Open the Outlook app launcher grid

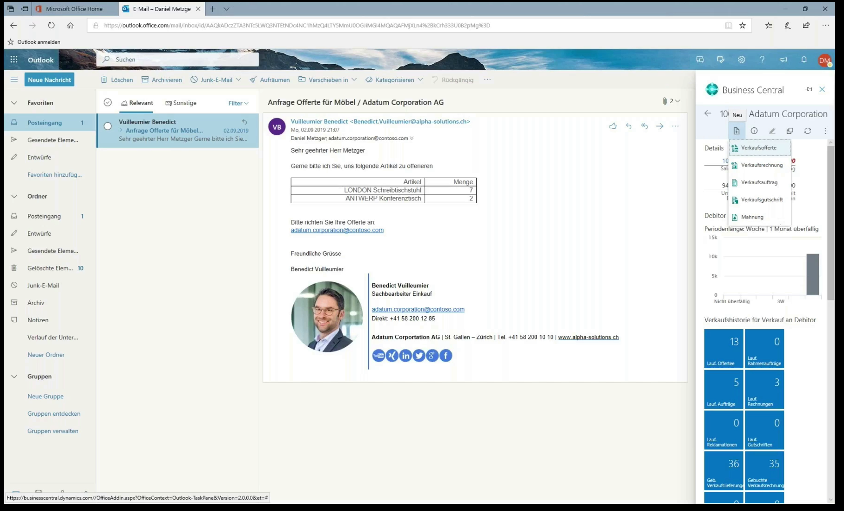(x=14, y=60)
